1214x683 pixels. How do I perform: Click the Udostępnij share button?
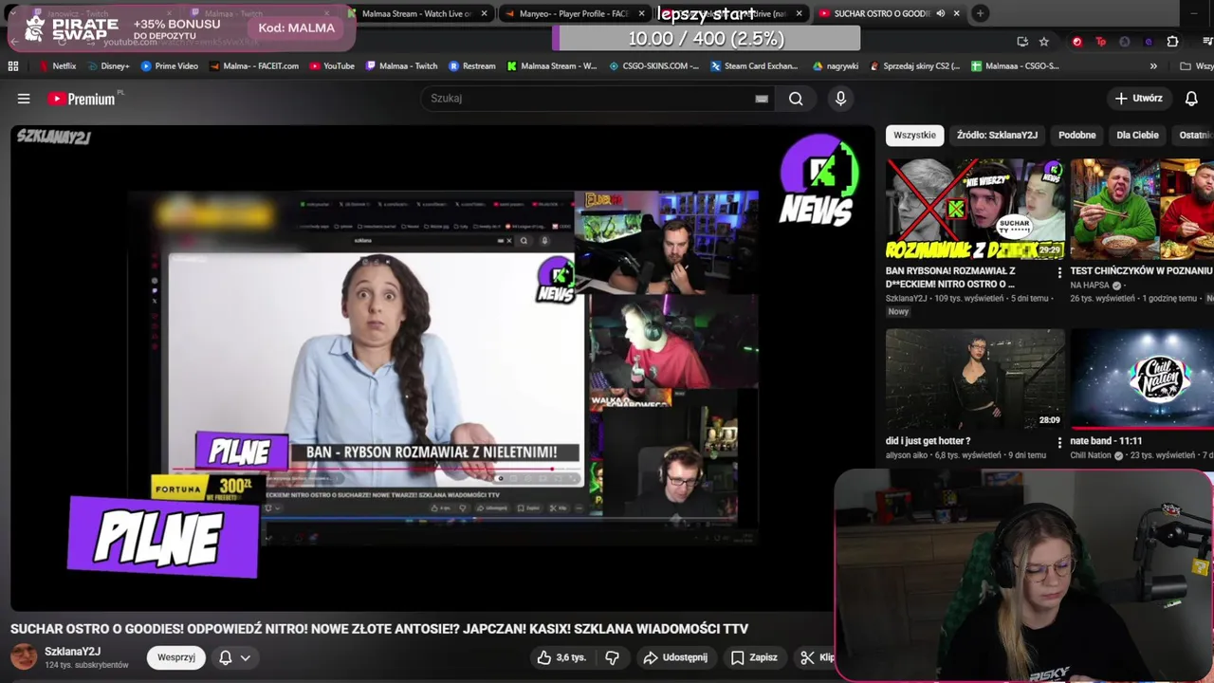tap(675, 657)
